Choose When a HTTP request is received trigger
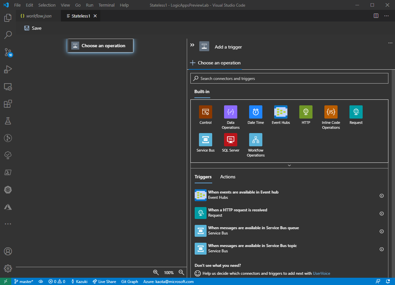Image resolution: width=395 pixels, height=285 pixels. tap(289, 213)
